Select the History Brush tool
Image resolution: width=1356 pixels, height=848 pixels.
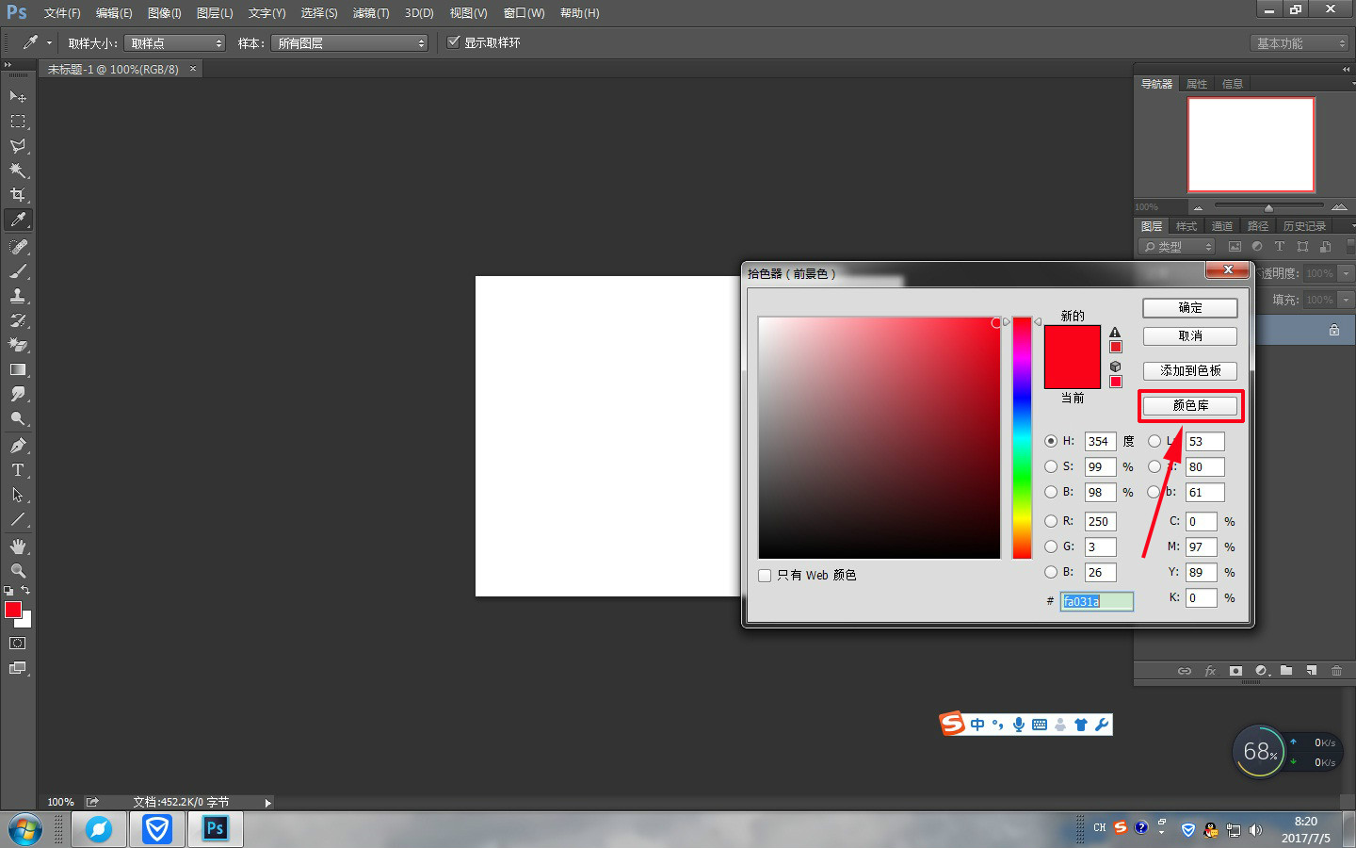[x=18, y=320]
